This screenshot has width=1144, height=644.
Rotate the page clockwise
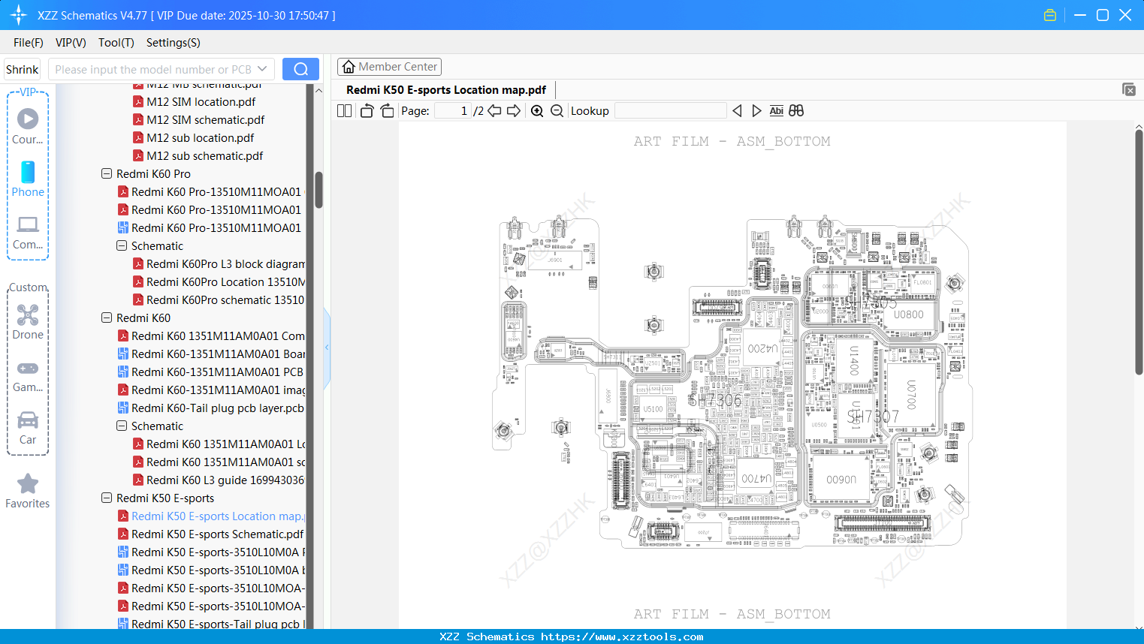pyautogui.click(x=388, y=111)
